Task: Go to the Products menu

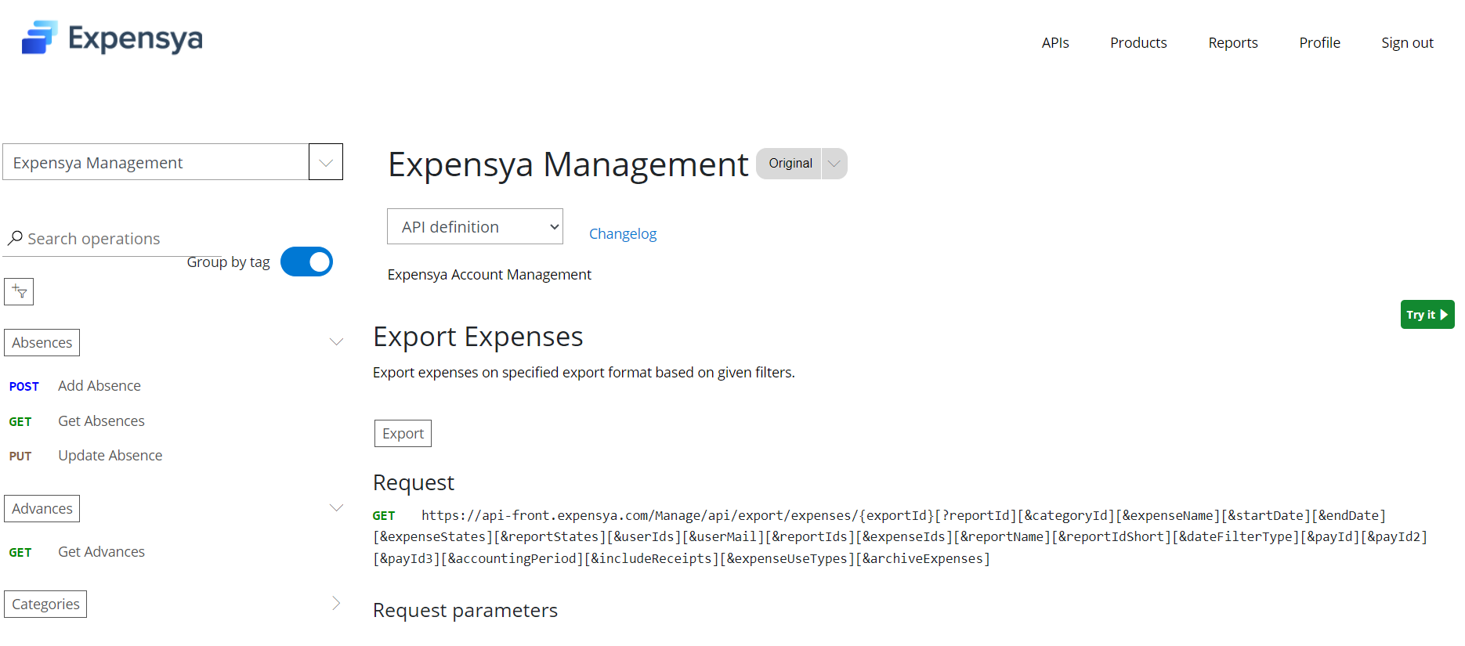Action: [x=1138, y=43]
